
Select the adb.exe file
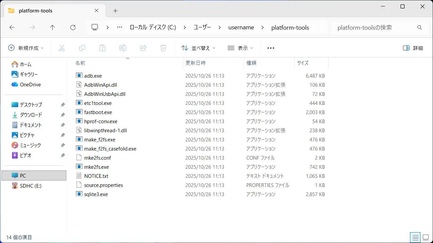click(x=93, y=76)
